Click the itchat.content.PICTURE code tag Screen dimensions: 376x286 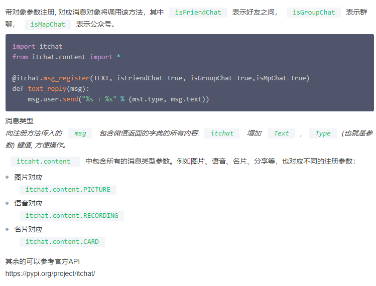68,189
